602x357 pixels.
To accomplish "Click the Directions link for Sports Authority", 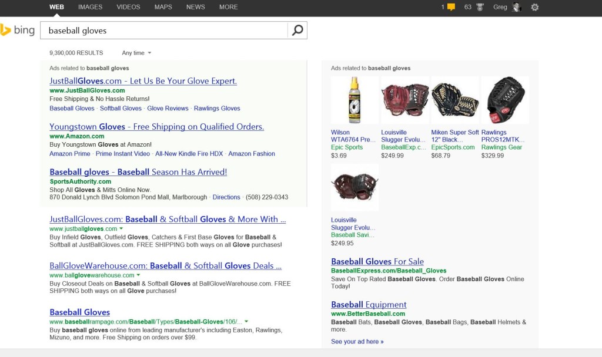I will coord(226,197).
